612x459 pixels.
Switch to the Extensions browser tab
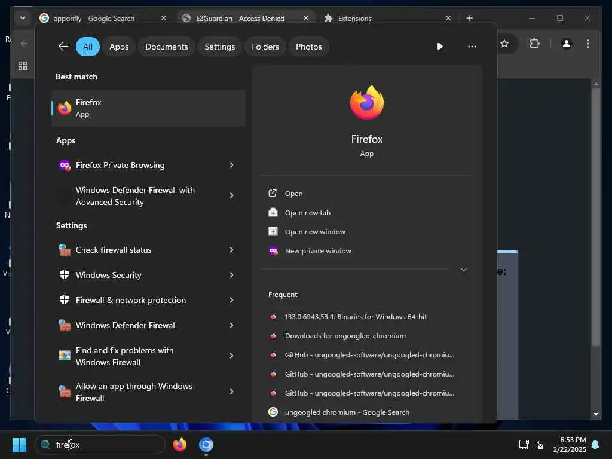tap(355, 19)
